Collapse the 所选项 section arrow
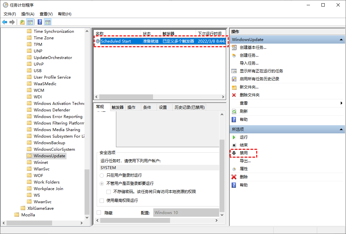This screenshot has width=346, height=234. [x=341, y=129]
